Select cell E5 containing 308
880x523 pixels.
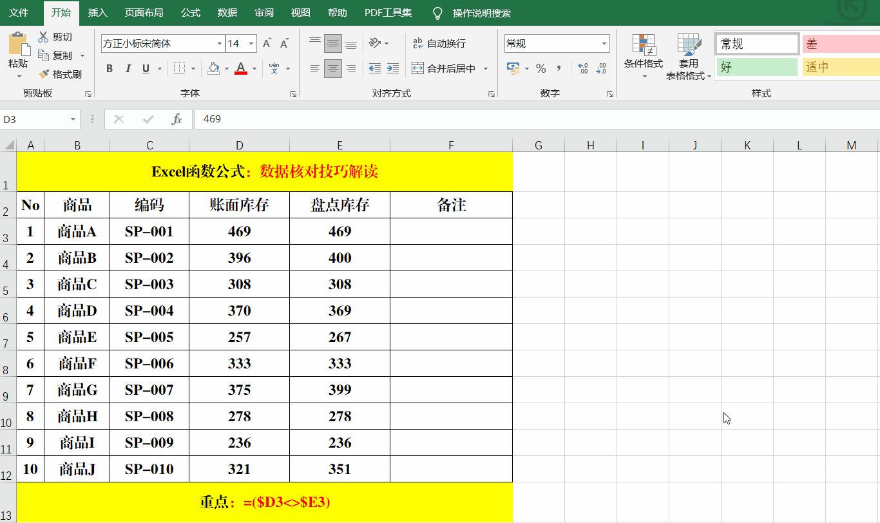[340, 284]
